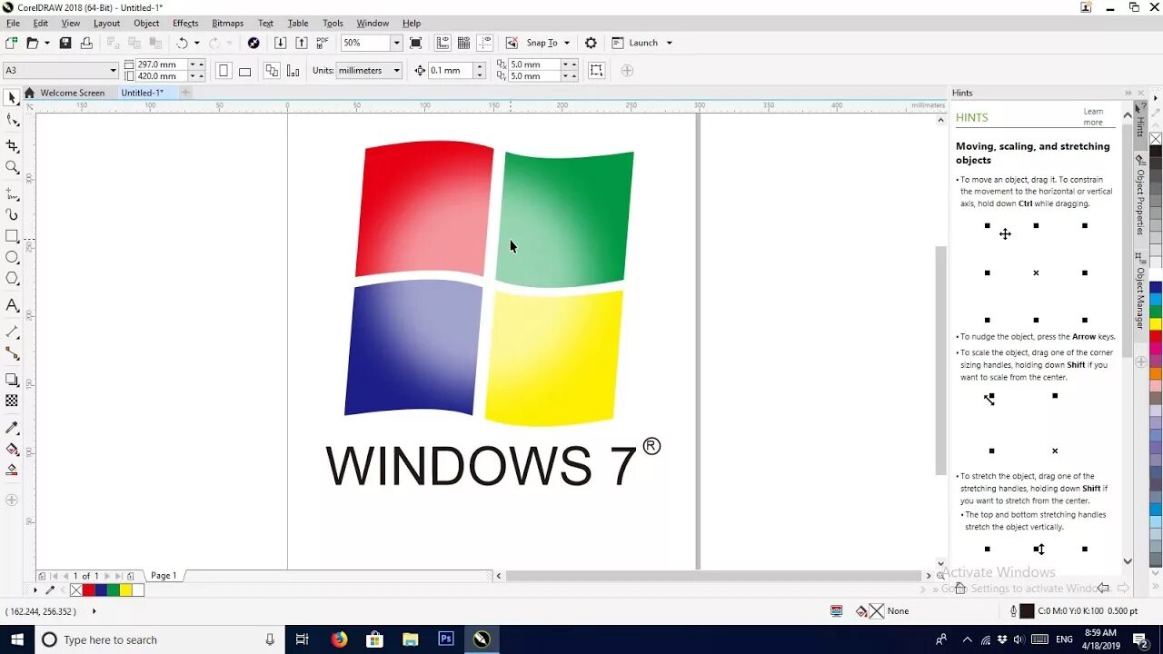The image size is (1163, 654).
Task: Open the Options gear icon
Action: 591,43
